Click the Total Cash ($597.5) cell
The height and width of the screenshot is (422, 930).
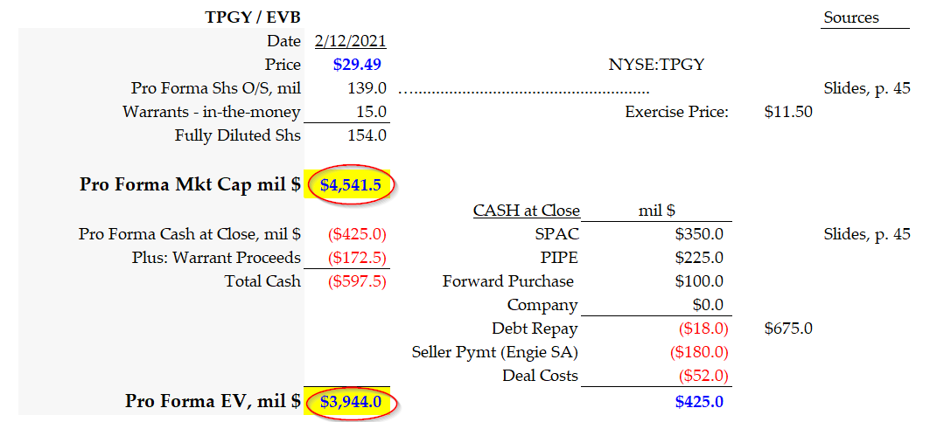coord(357,281)
